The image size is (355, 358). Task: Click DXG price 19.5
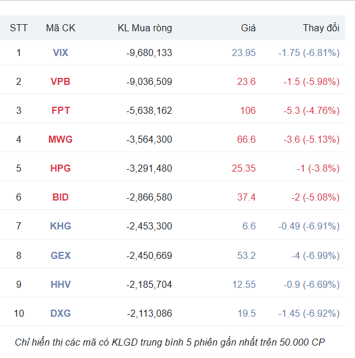point(246,313)
